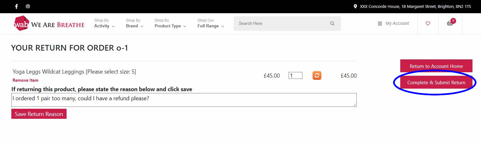The image size is (481, 143).
Task: Click the location pin icon
Action: click(x=355, y=6)
